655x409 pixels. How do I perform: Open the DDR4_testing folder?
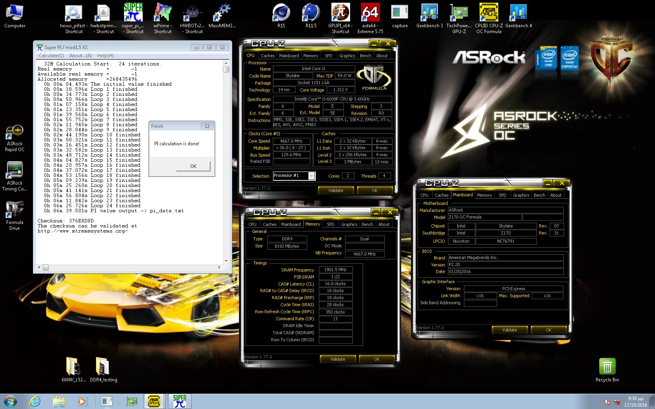click(x=103, y=369)
